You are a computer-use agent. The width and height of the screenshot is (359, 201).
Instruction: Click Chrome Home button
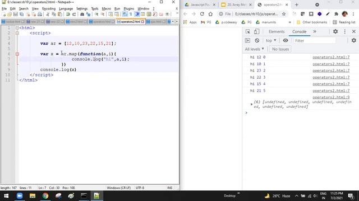point(210,14)
